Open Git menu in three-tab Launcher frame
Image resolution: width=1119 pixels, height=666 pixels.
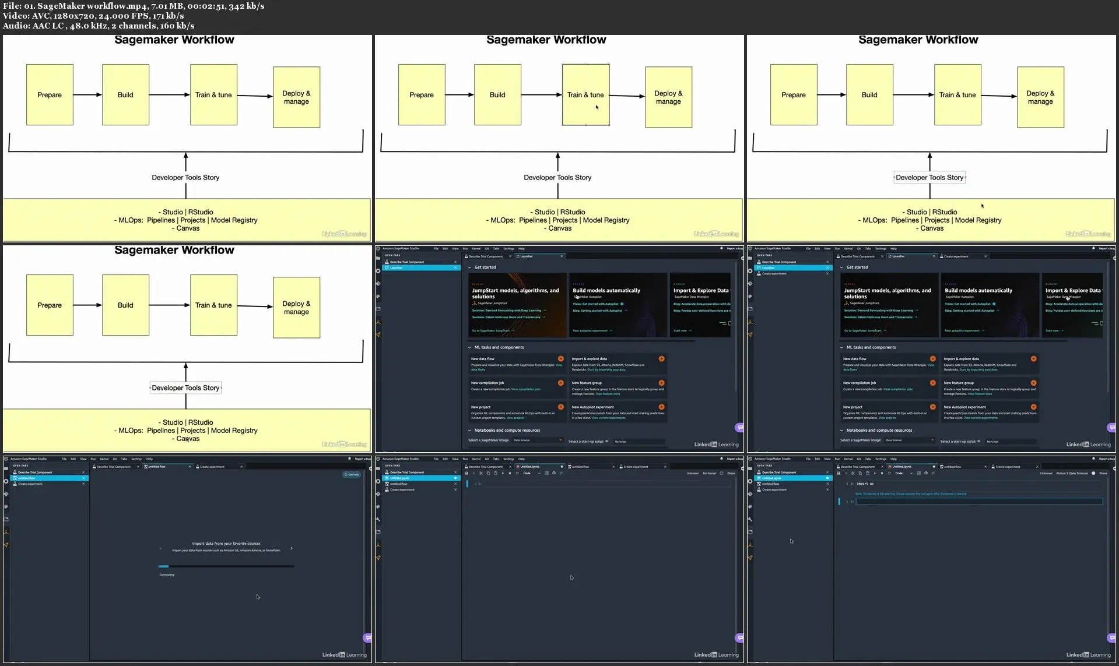click(859, 249)
